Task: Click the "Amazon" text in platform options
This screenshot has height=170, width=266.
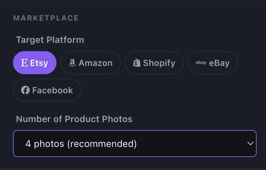Action: click(95, 63)
